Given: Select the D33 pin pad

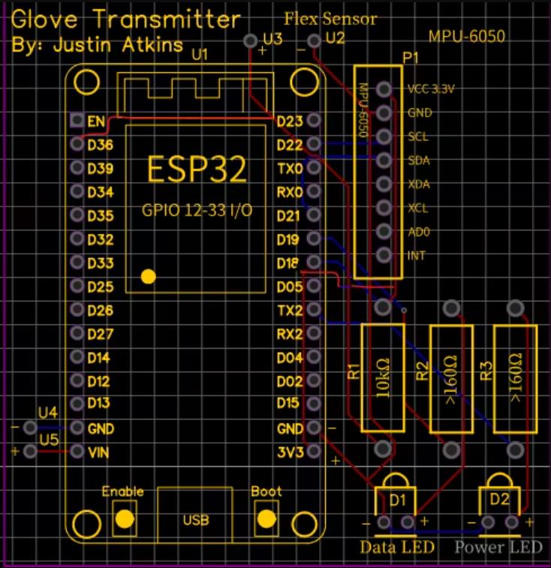Looking at the screenshot, I should tap(77, 262).
